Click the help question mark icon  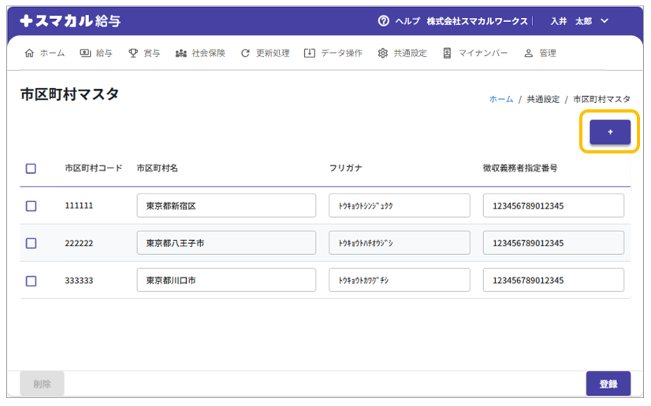click(384, 21)
